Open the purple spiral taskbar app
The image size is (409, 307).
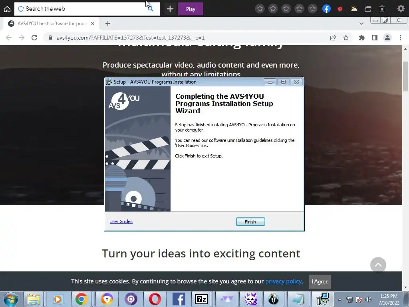131,299
